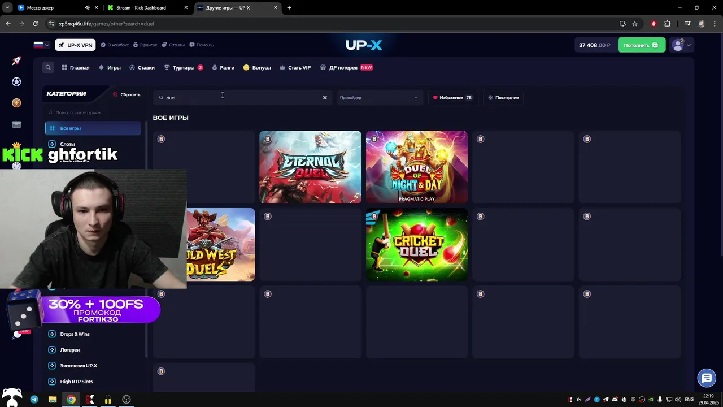Screen dimensions: 723x407
Task: Open Chrome media control icon
Action: (687, 24)
